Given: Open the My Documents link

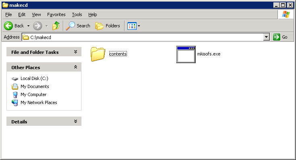Looking at the screenshot, I should (35, 86).
